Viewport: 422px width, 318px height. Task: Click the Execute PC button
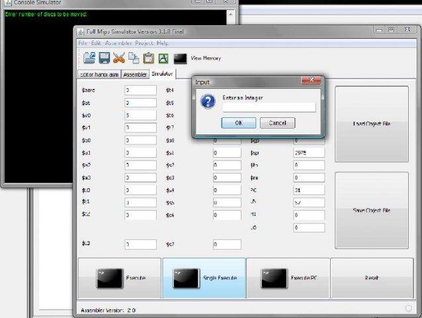pos(288,278)
